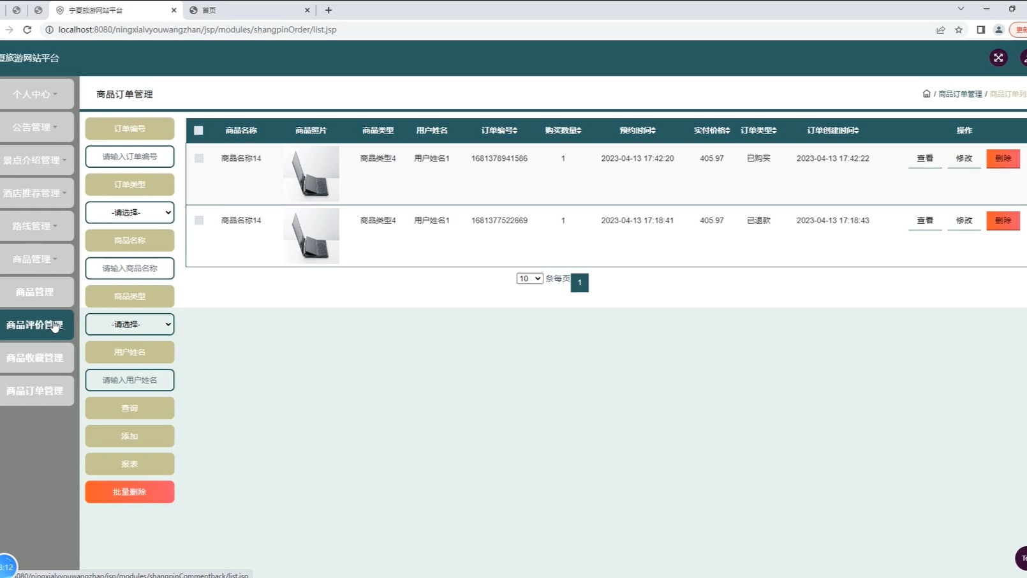
Task: Click 查看 for order 1681378941586
Action: point(925,158)
